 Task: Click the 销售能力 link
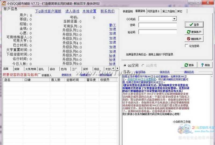pyautogui.click(x=85, y=75)
